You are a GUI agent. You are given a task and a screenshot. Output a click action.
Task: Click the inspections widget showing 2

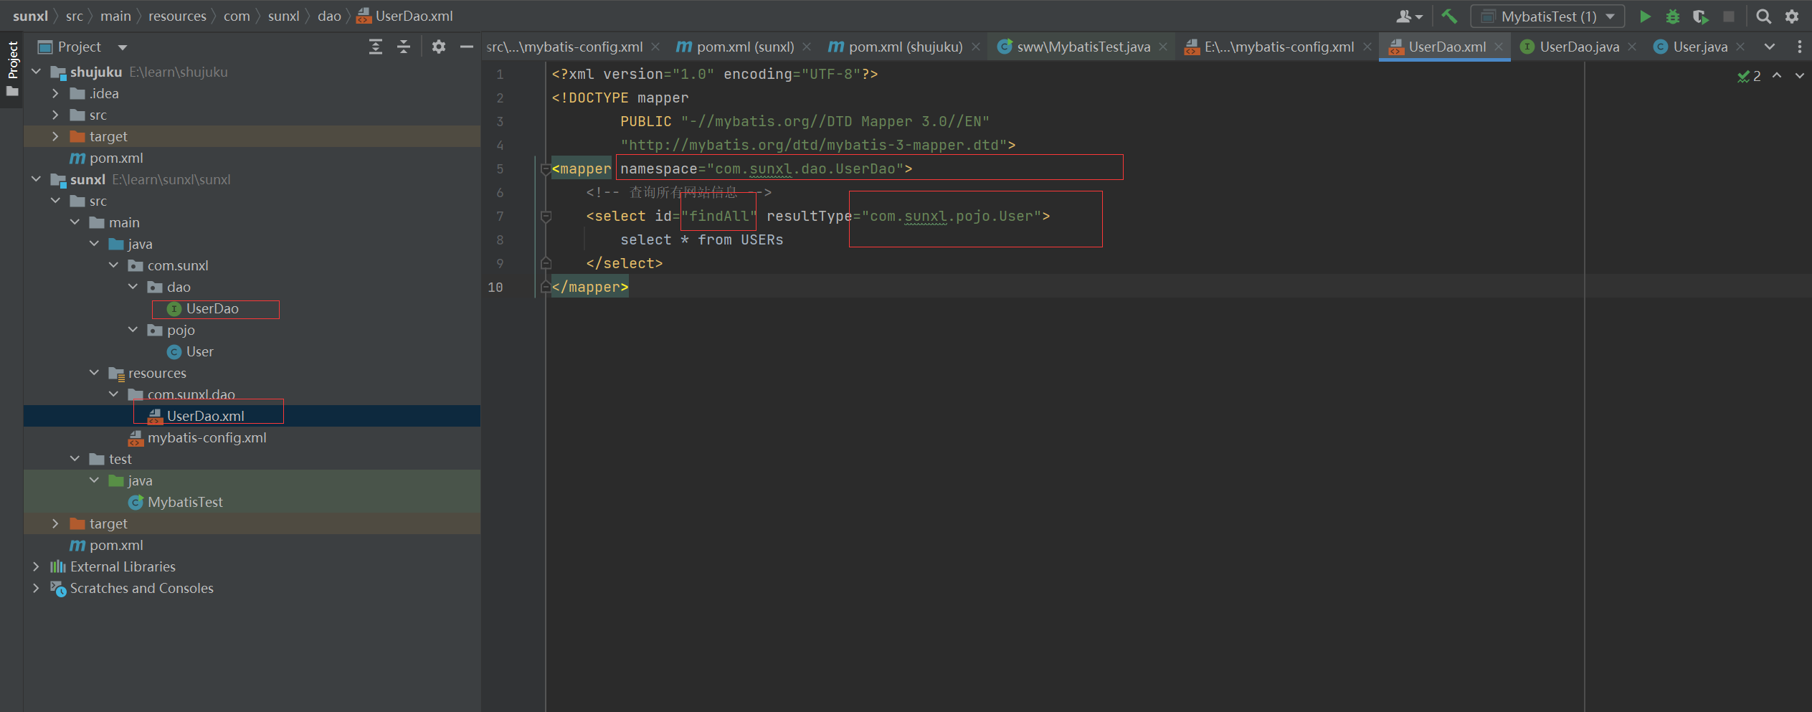coord(1750,76)
